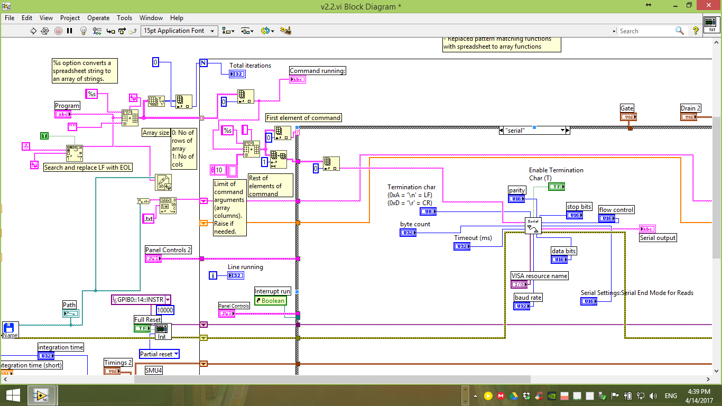722x406 pixels.
Task: Click the For Loop N count terminal
Action: pyautogui.click(x=203, y=63)
